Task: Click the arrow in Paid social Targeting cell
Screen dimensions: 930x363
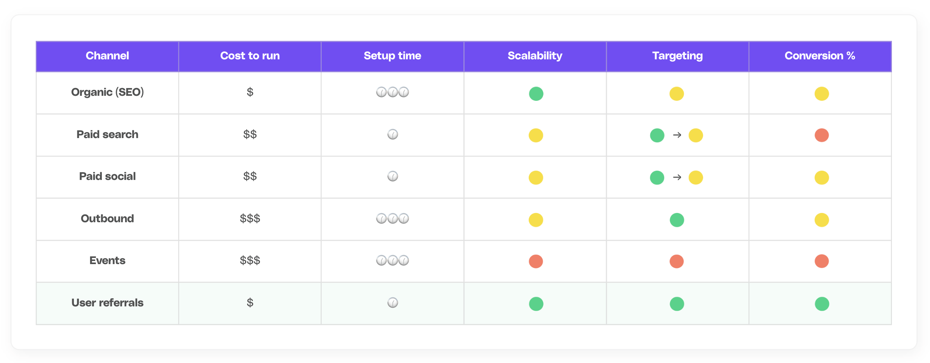Action: pyautogui.click(x=677, y=177)
